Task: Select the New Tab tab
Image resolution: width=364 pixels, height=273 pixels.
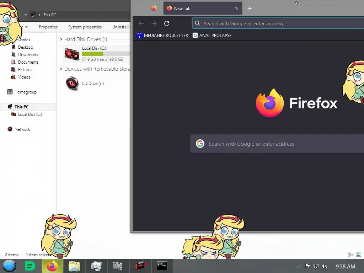Action: 203,9
